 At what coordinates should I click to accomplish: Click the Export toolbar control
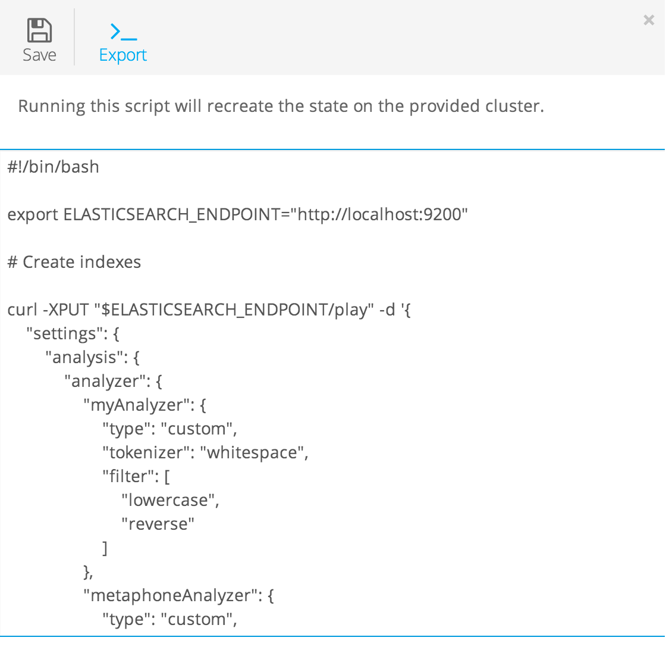click(x=122, y=39)
